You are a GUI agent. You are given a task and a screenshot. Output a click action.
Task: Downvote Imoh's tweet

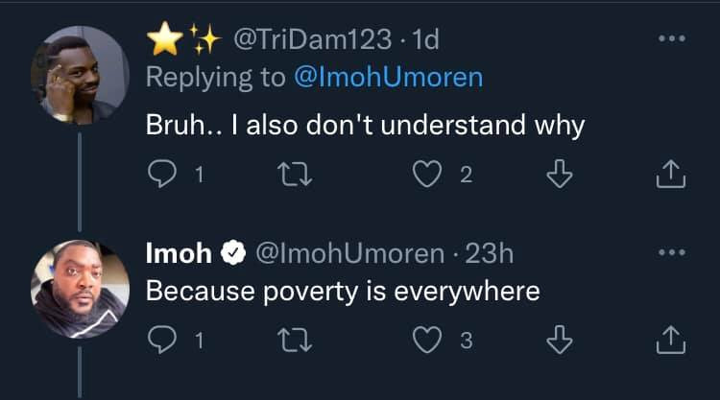(x=565, y=340)
